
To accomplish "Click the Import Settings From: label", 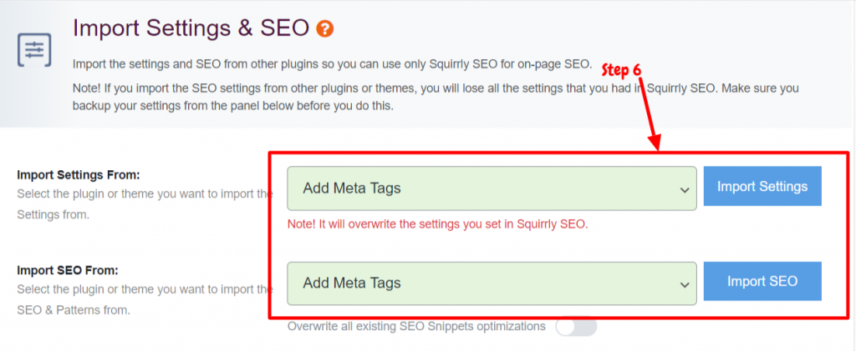I will (79, 175).
